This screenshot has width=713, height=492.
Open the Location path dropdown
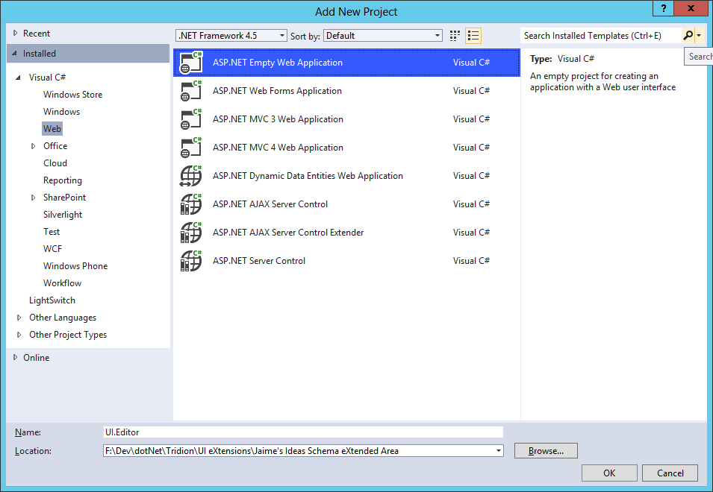[x=499, y=451]
